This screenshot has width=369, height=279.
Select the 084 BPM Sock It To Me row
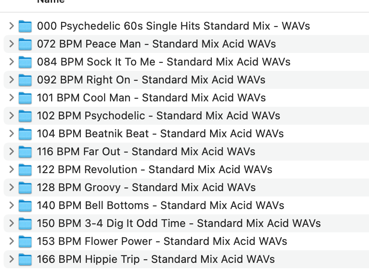(x=163, y=62)
